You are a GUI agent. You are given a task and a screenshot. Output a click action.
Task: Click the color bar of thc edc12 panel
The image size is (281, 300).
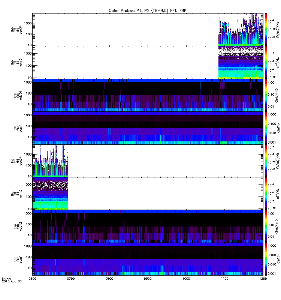(266, 226)
